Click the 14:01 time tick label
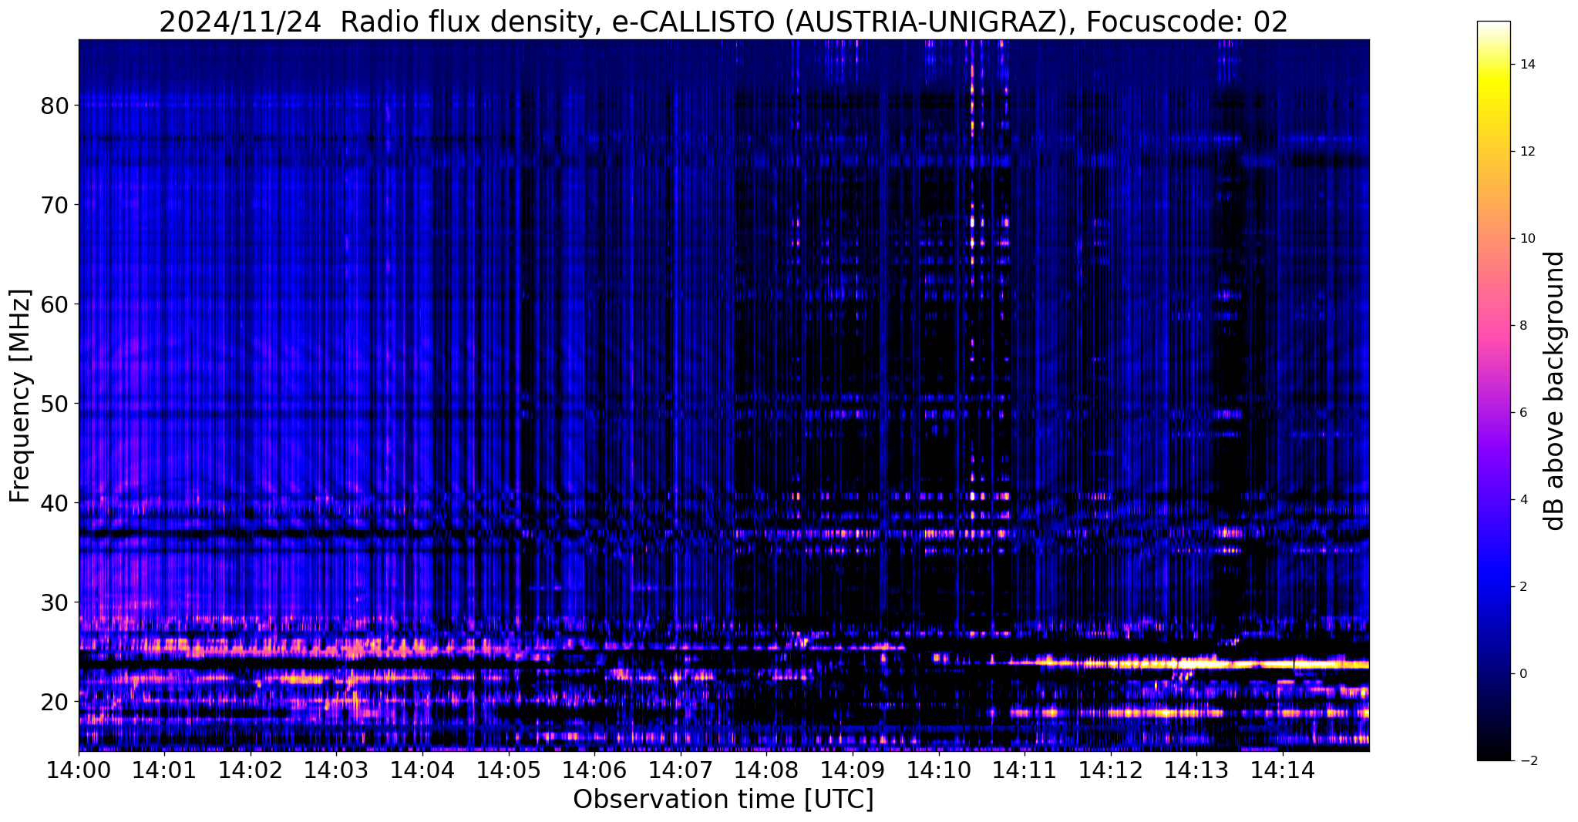1578x822 pixels. [164, 769]
